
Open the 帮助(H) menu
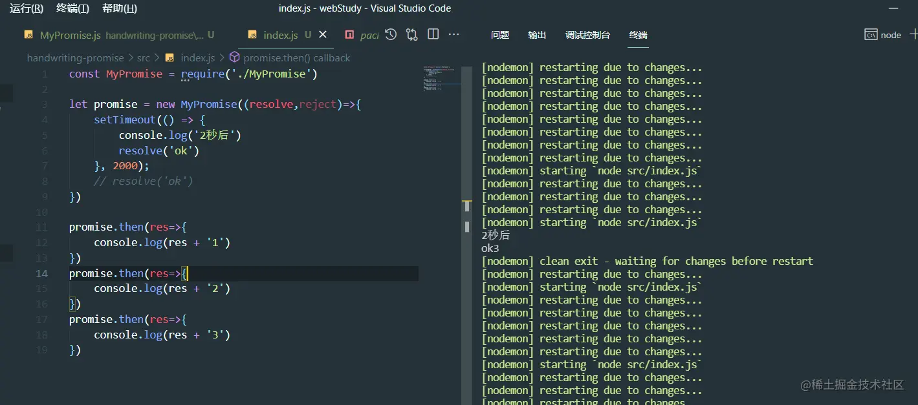(120, 8)
